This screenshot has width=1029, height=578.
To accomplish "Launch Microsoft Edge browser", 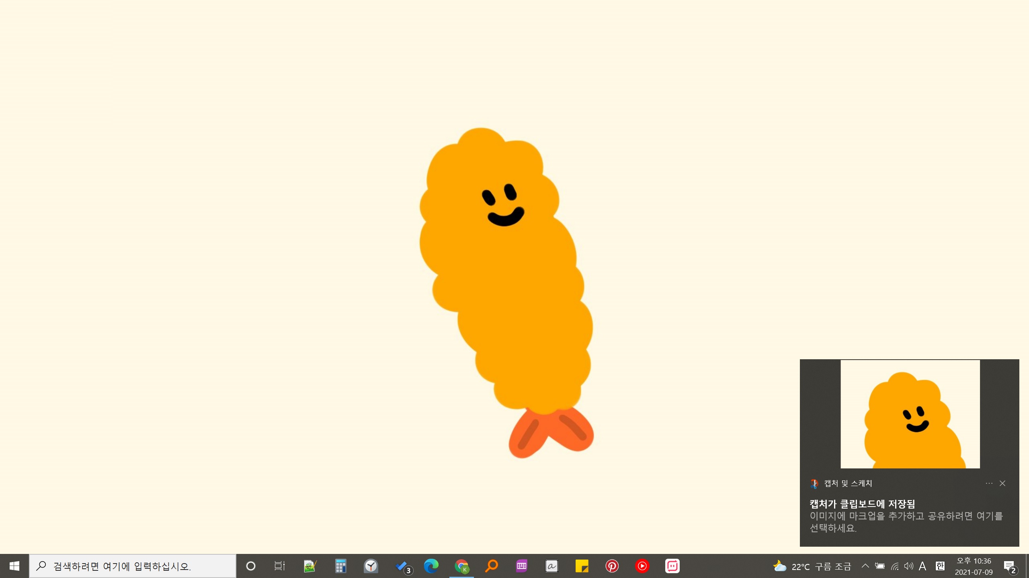I will coord(431,566).
